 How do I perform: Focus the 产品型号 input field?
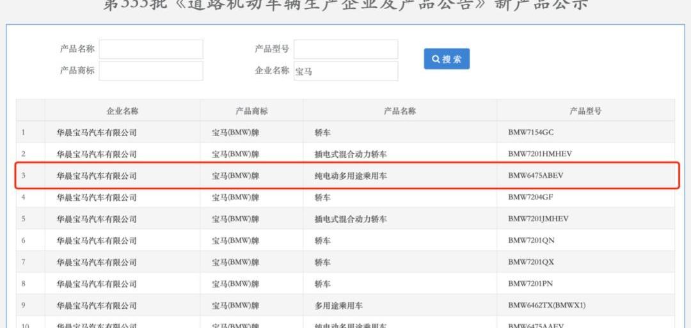click(346, 49)
